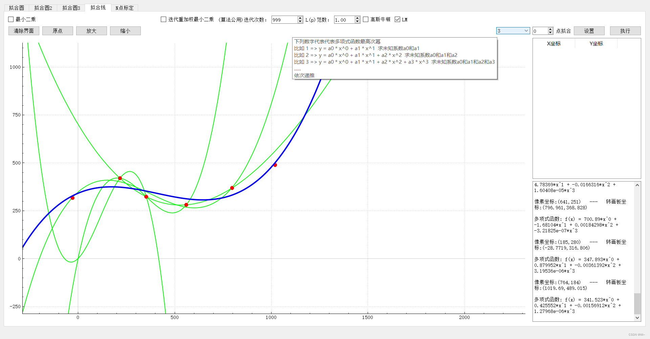Screen dimensions: 650x339
Task: Select the 拟合线 tab
Action: pyautogui.click(x=98, y=7)
